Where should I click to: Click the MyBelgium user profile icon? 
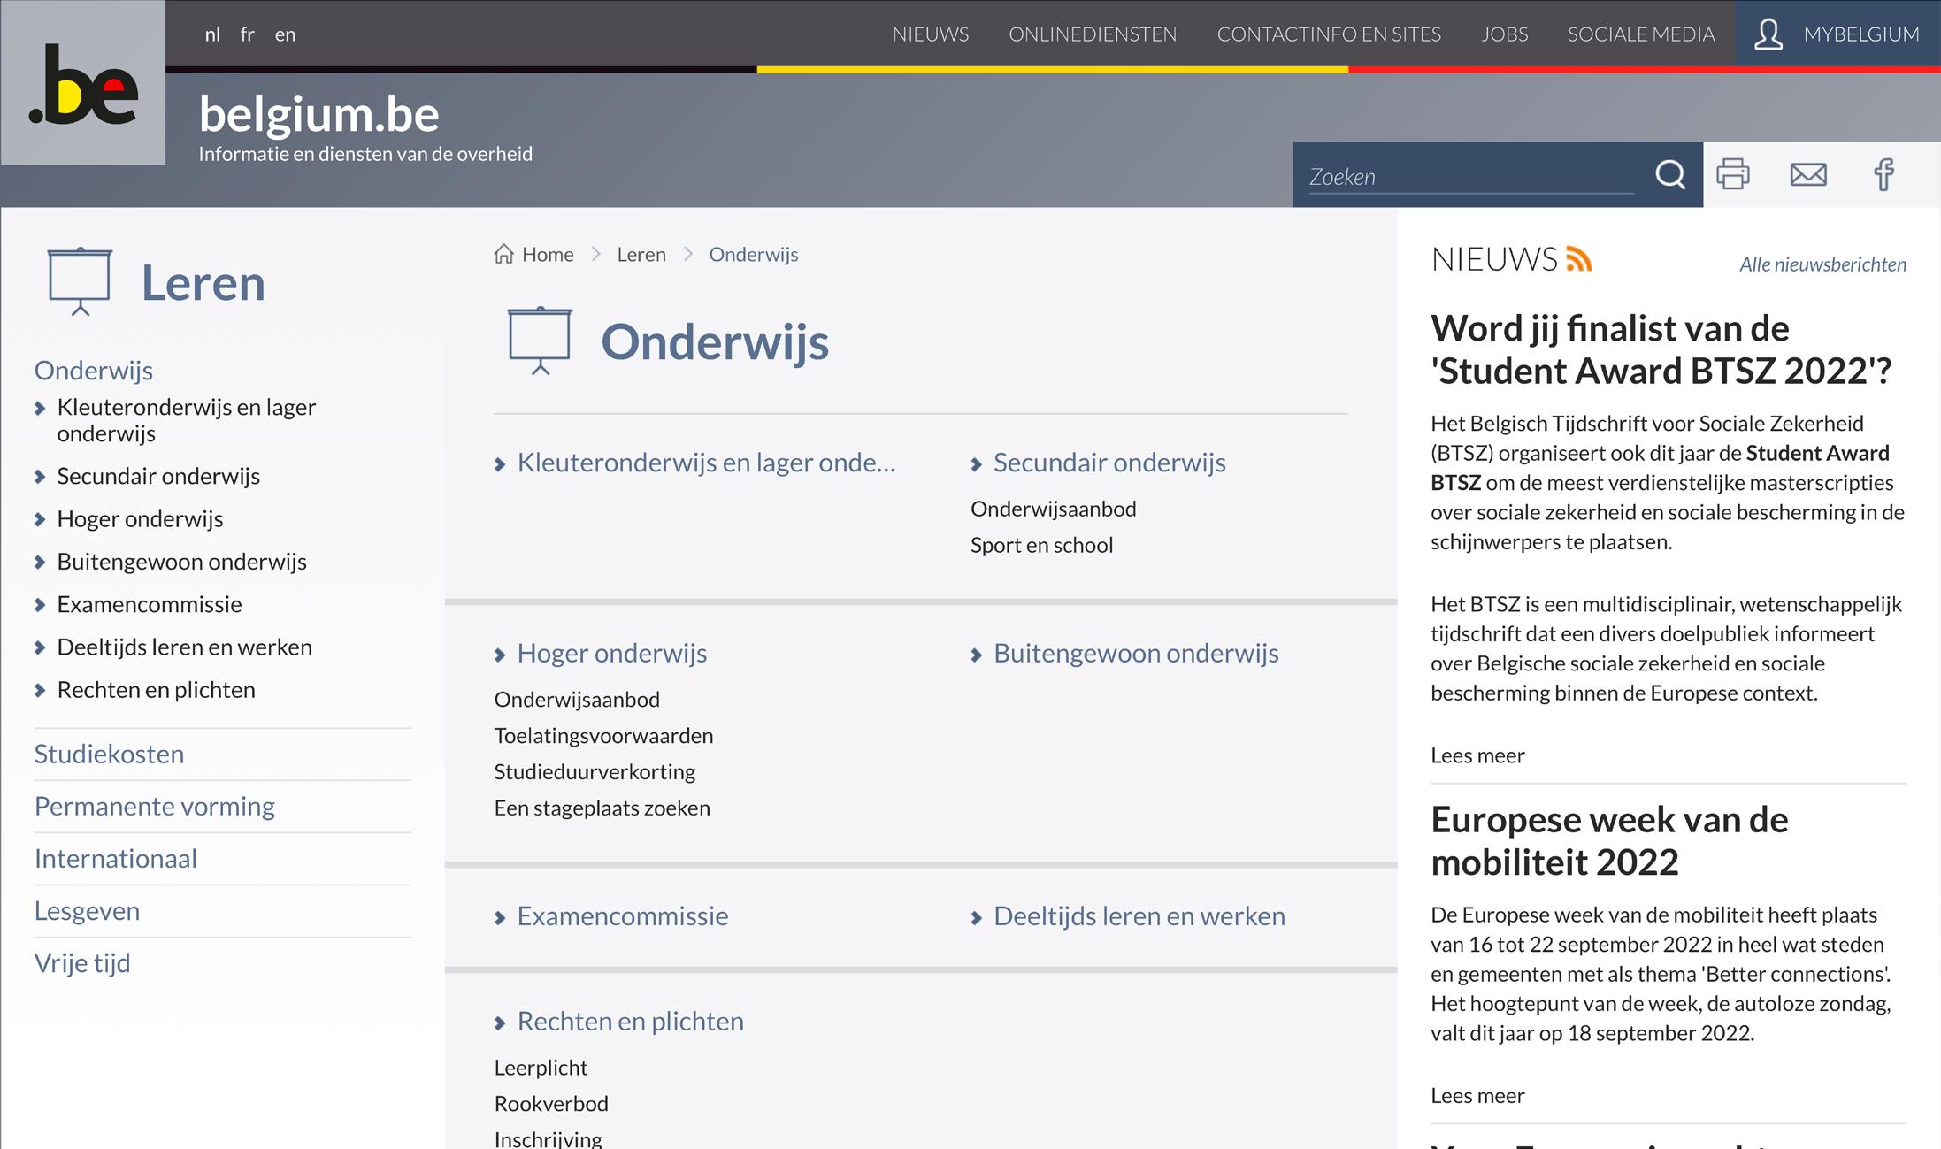1768,34
